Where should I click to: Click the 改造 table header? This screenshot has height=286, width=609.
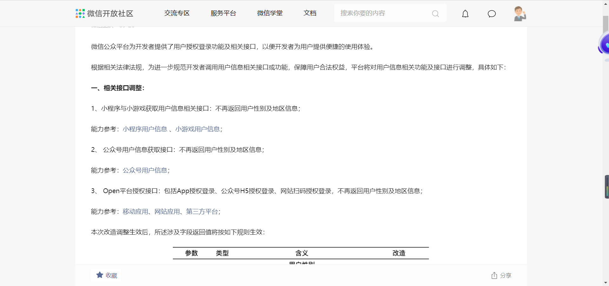click(399, 253)
